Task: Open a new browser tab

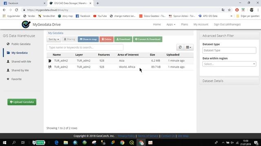Action: 98,3
